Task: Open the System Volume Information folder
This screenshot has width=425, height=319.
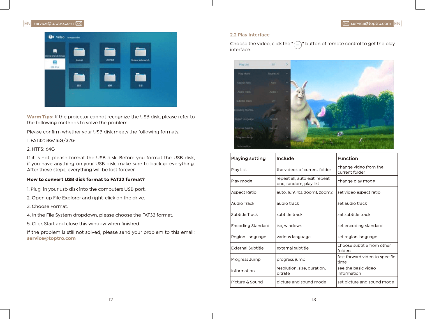Action: (x=140, y=53)
